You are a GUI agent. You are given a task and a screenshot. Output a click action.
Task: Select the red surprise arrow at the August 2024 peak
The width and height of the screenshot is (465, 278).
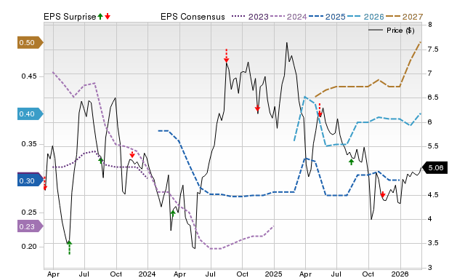coord(226,56)
